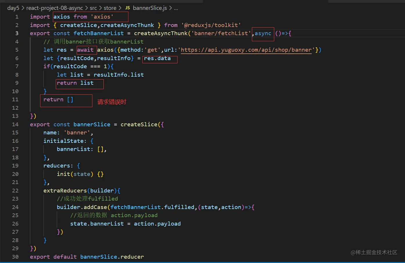
Task: Click resultInfo.list on line 8
Action: point(119,75)
